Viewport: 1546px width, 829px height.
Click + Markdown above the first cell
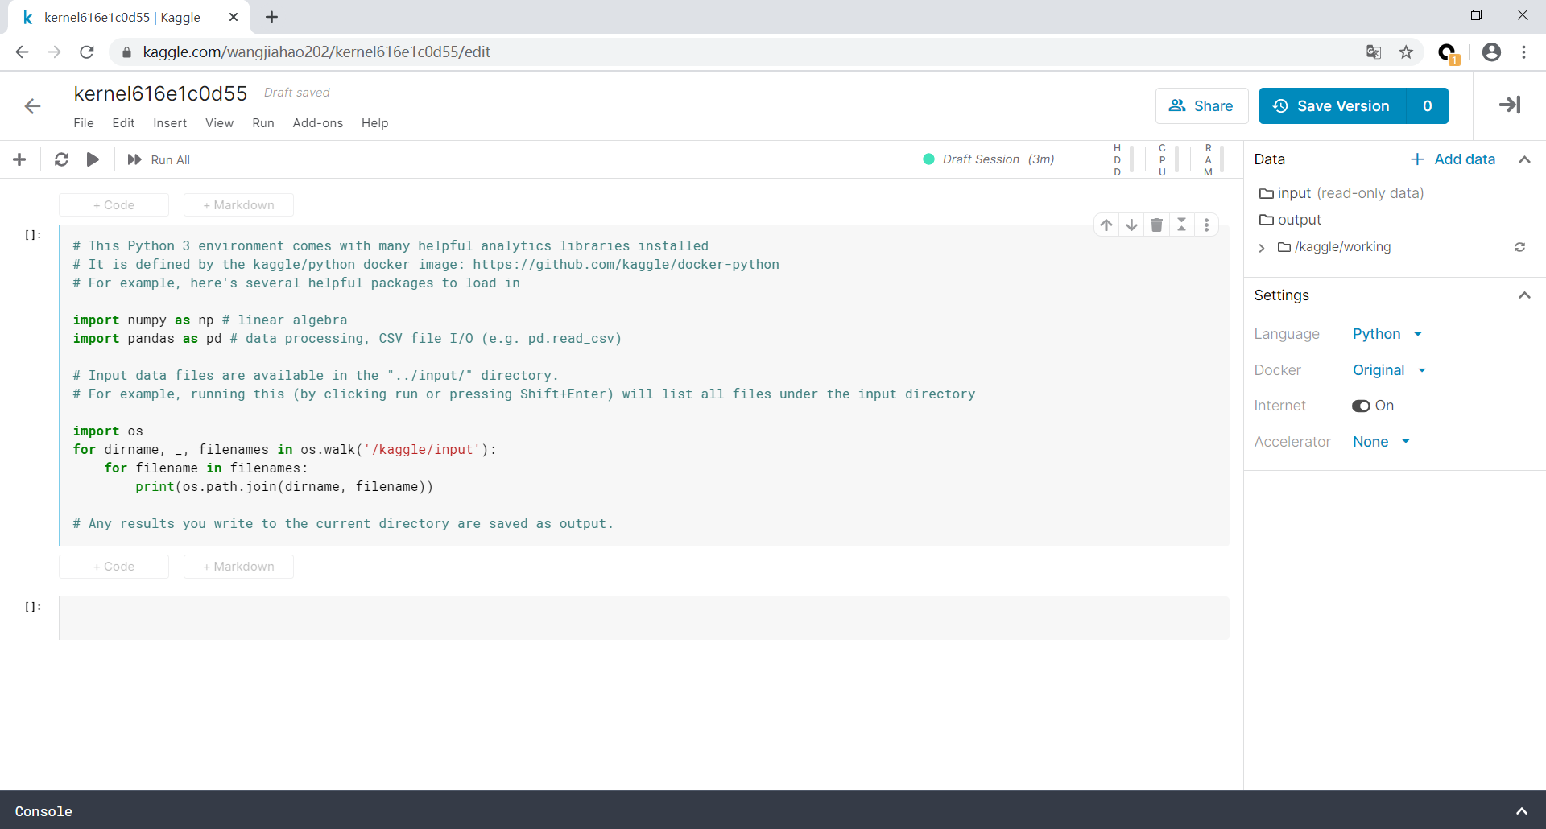[x=238, y=205]
